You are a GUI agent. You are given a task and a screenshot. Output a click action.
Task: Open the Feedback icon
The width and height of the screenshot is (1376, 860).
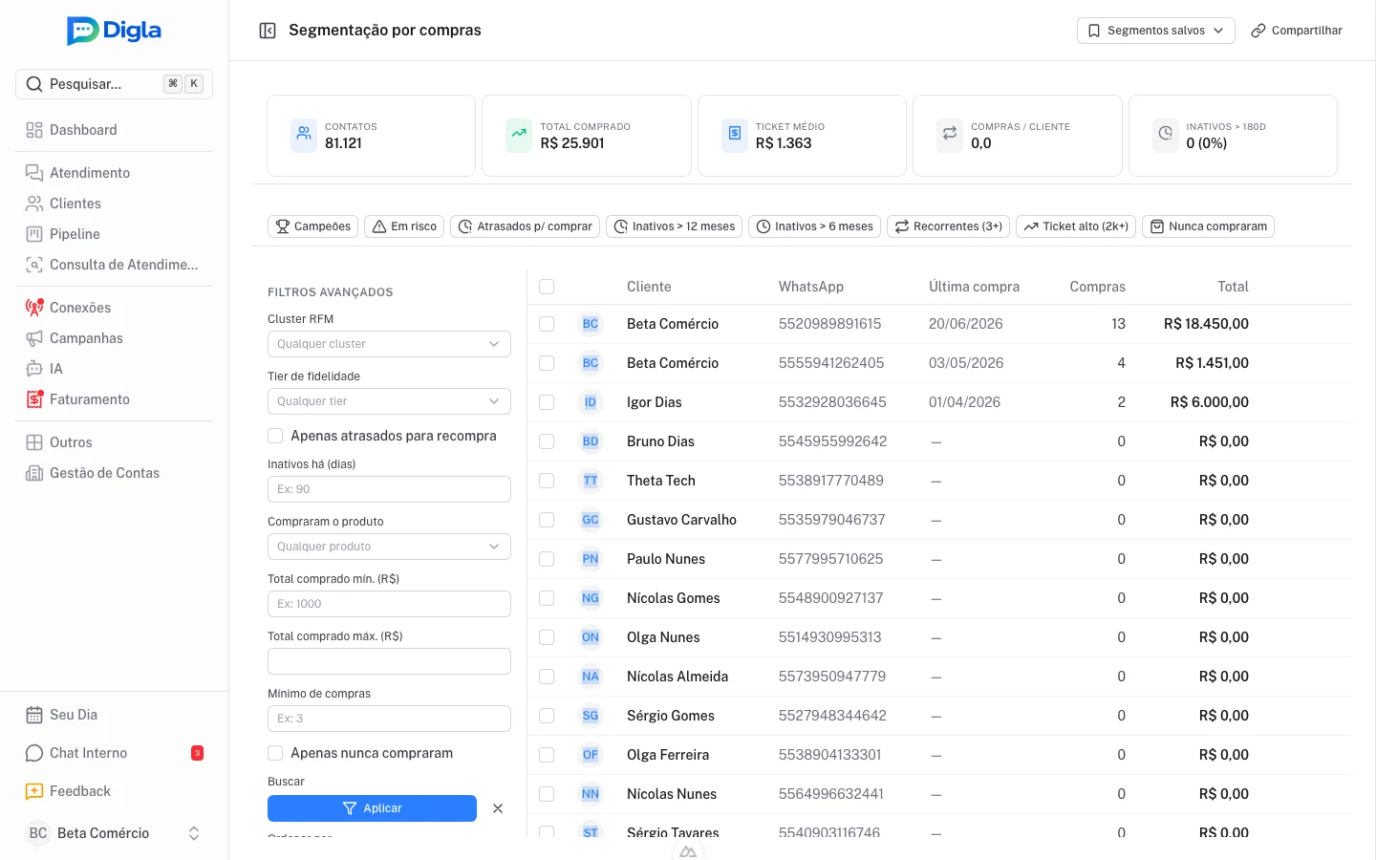[x=34, y=791]
